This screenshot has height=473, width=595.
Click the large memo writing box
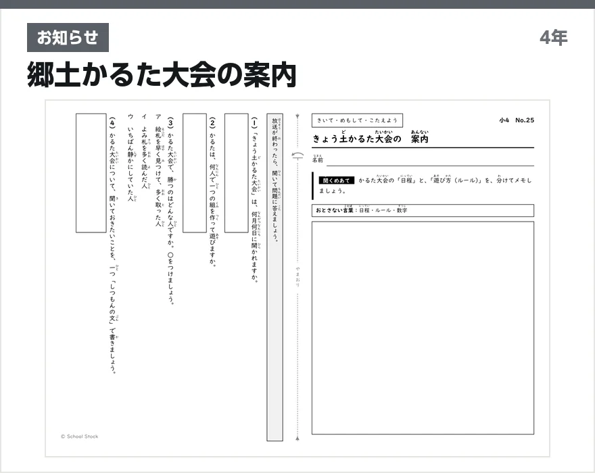tap(423, 328)
